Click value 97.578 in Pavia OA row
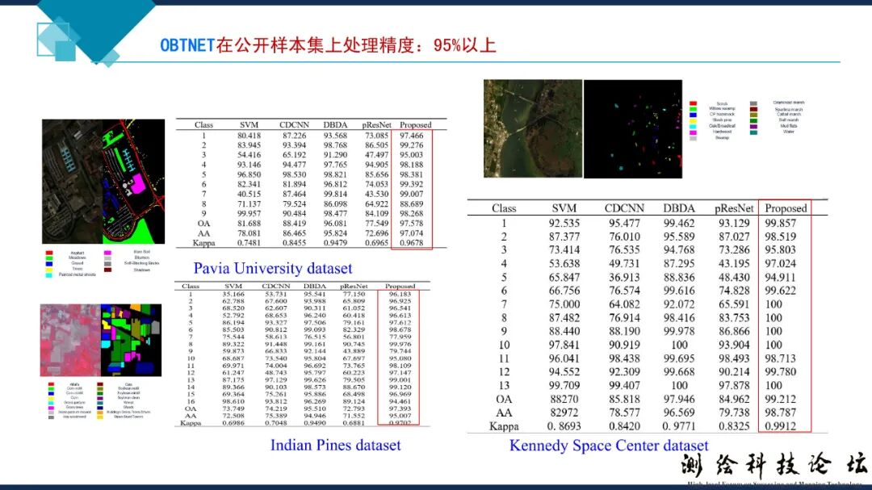 [412, 224]
